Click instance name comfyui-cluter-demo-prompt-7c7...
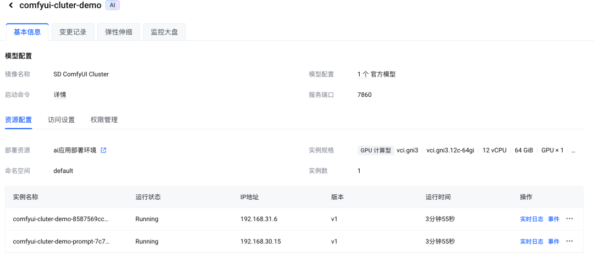Image resolution: width=594 pixels, height=262 pixels. click(x=61, y=241)
